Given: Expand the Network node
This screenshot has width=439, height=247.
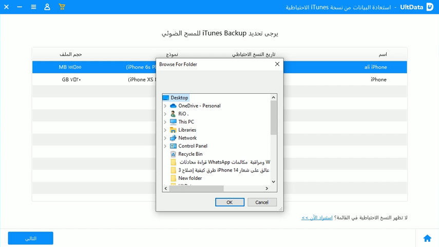Looking at the screenshot, I should pos(165,138).
